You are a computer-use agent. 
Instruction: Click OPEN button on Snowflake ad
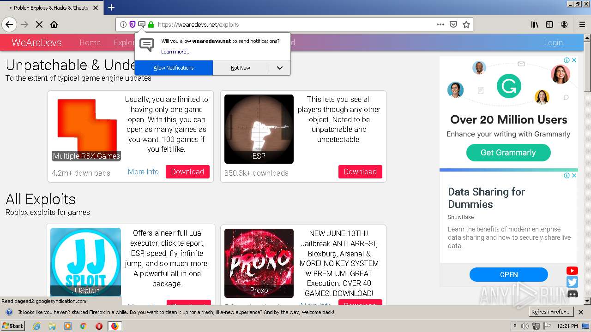(509, 274)
